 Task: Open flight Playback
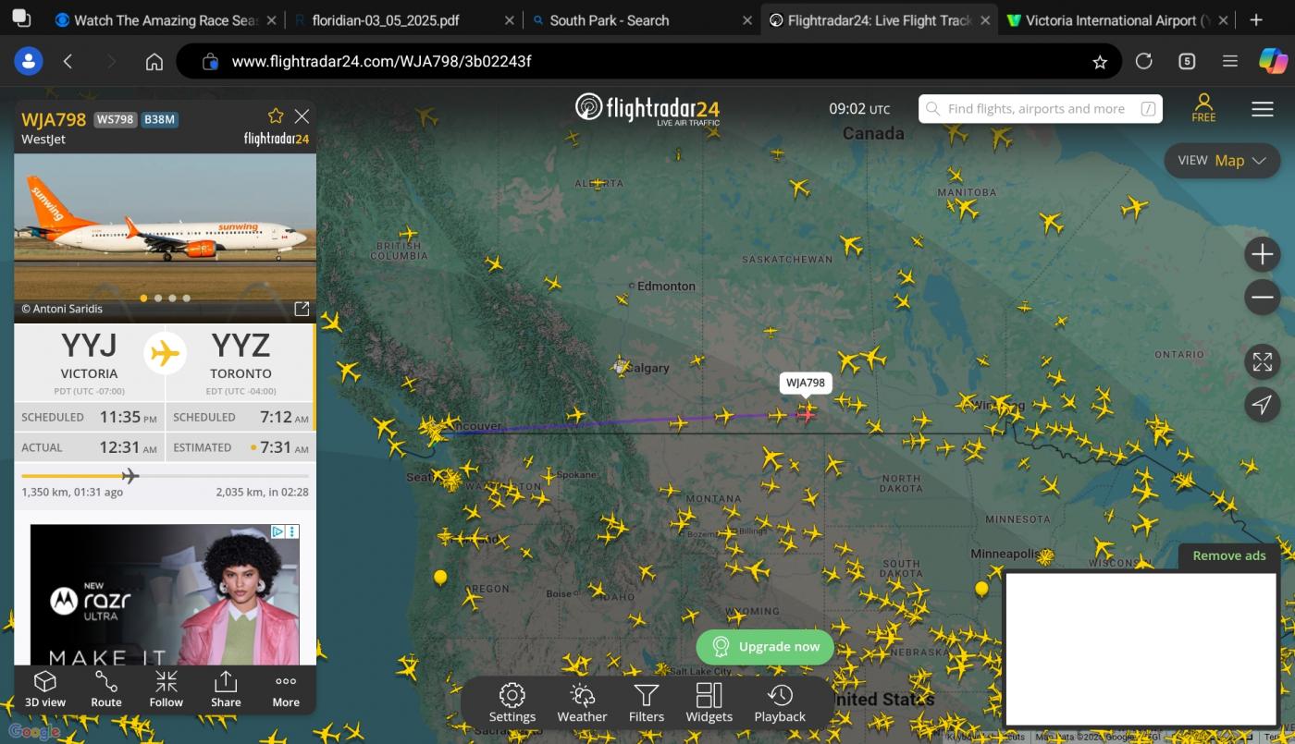pos(780,703)
